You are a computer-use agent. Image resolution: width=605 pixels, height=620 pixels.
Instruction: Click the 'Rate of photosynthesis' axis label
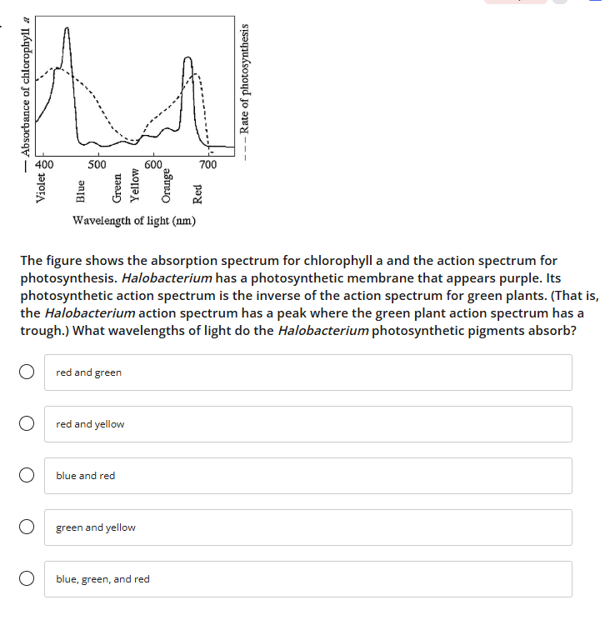click(x=244, y=79)
